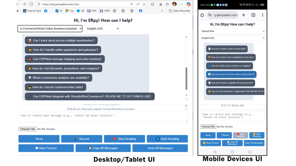Tap the mobile message text area

(232, 116)
